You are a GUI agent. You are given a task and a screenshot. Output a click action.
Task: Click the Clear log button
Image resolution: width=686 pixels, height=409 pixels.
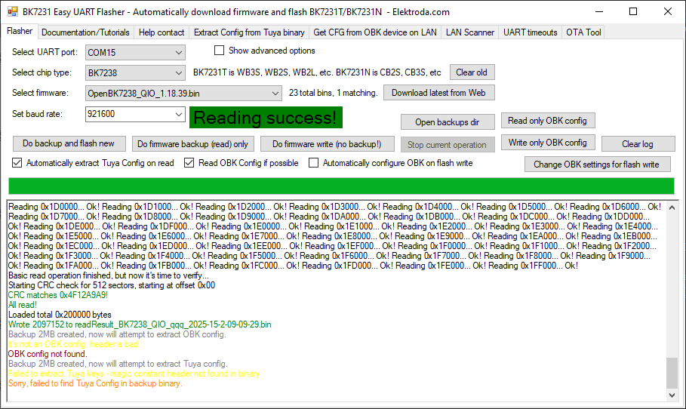point(638,144)
